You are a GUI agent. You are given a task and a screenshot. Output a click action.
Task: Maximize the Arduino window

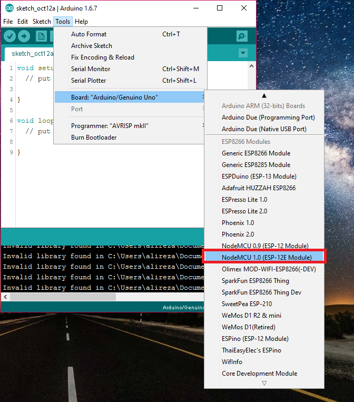(x=220, y=8)
